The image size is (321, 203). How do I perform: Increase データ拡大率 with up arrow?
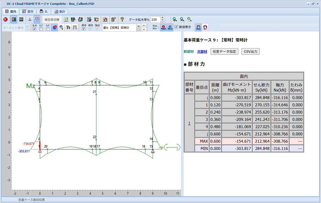(162, 18)
